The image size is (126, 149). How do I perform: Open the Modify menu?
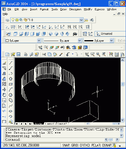tap(88, 9)
